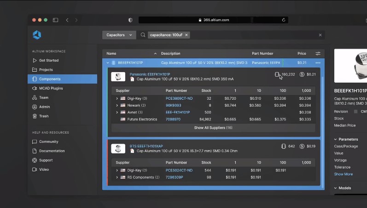The height and width of the screenshot is (208, 367).
Task: Open Community resource link
Action: pyautogui.click(x=62, y=142)
